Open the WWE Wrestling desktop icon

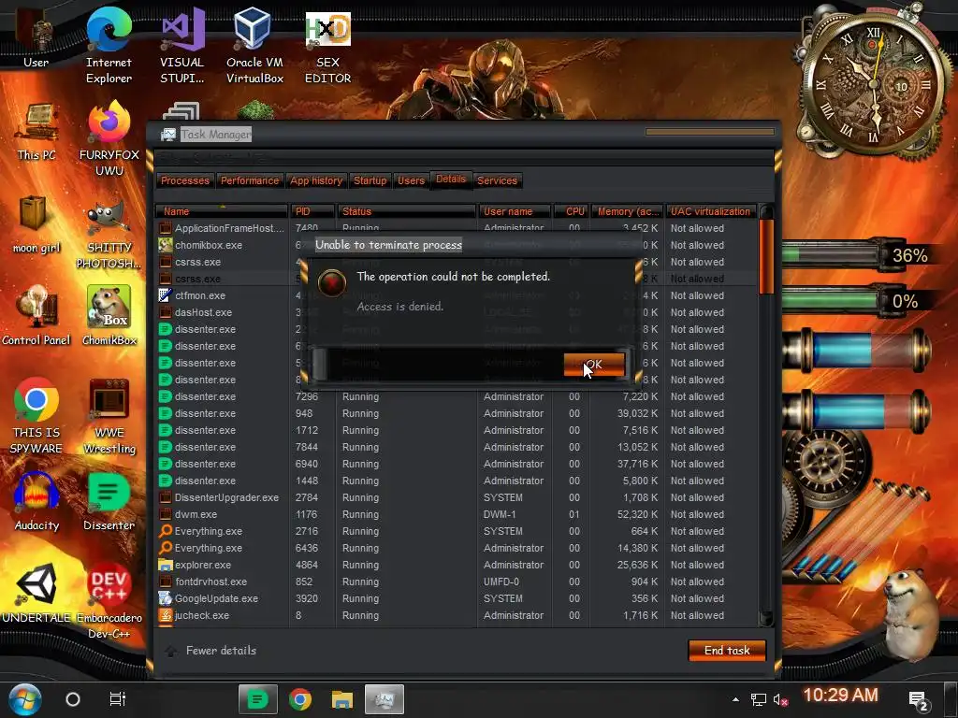(109, 416)
